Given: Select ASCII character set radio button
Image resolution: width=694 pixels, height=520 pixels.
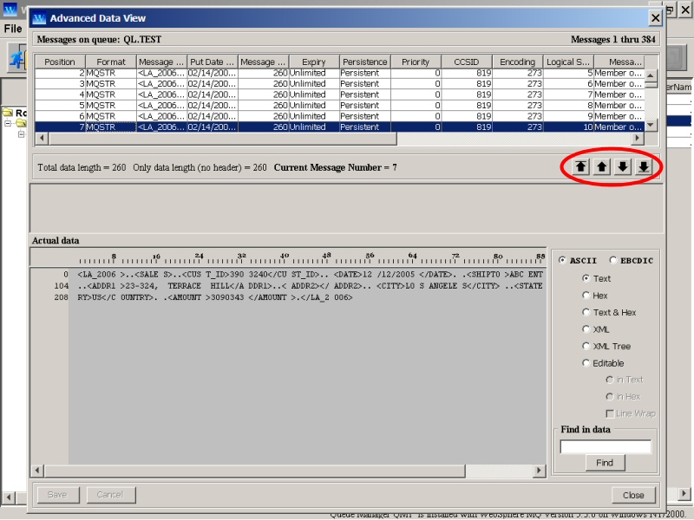Looking at the screenshot, I should (562, 260).
